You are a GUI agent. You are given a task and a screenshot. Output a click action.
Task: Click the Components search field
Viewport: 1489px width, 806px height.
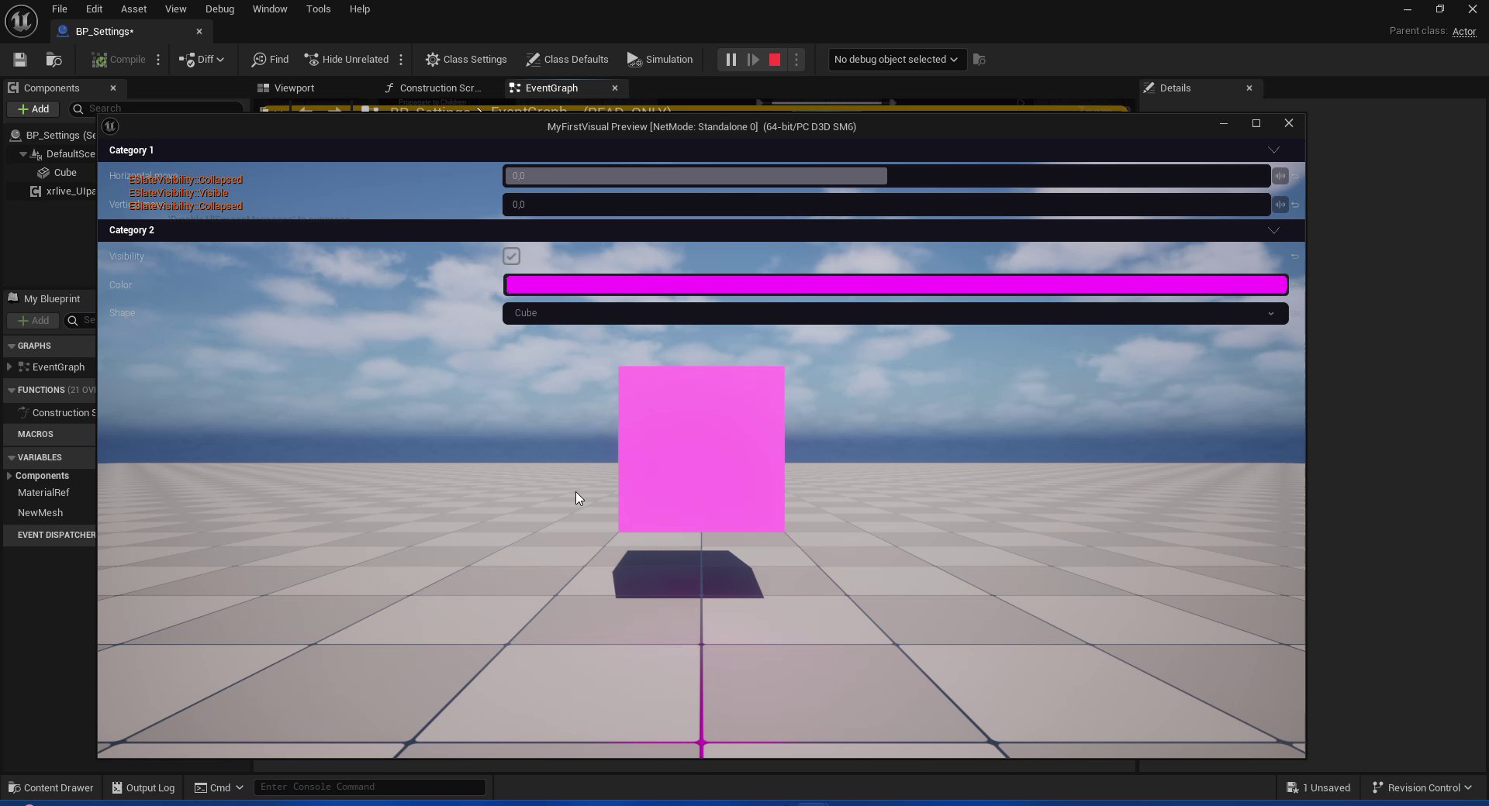click(155, 108)
